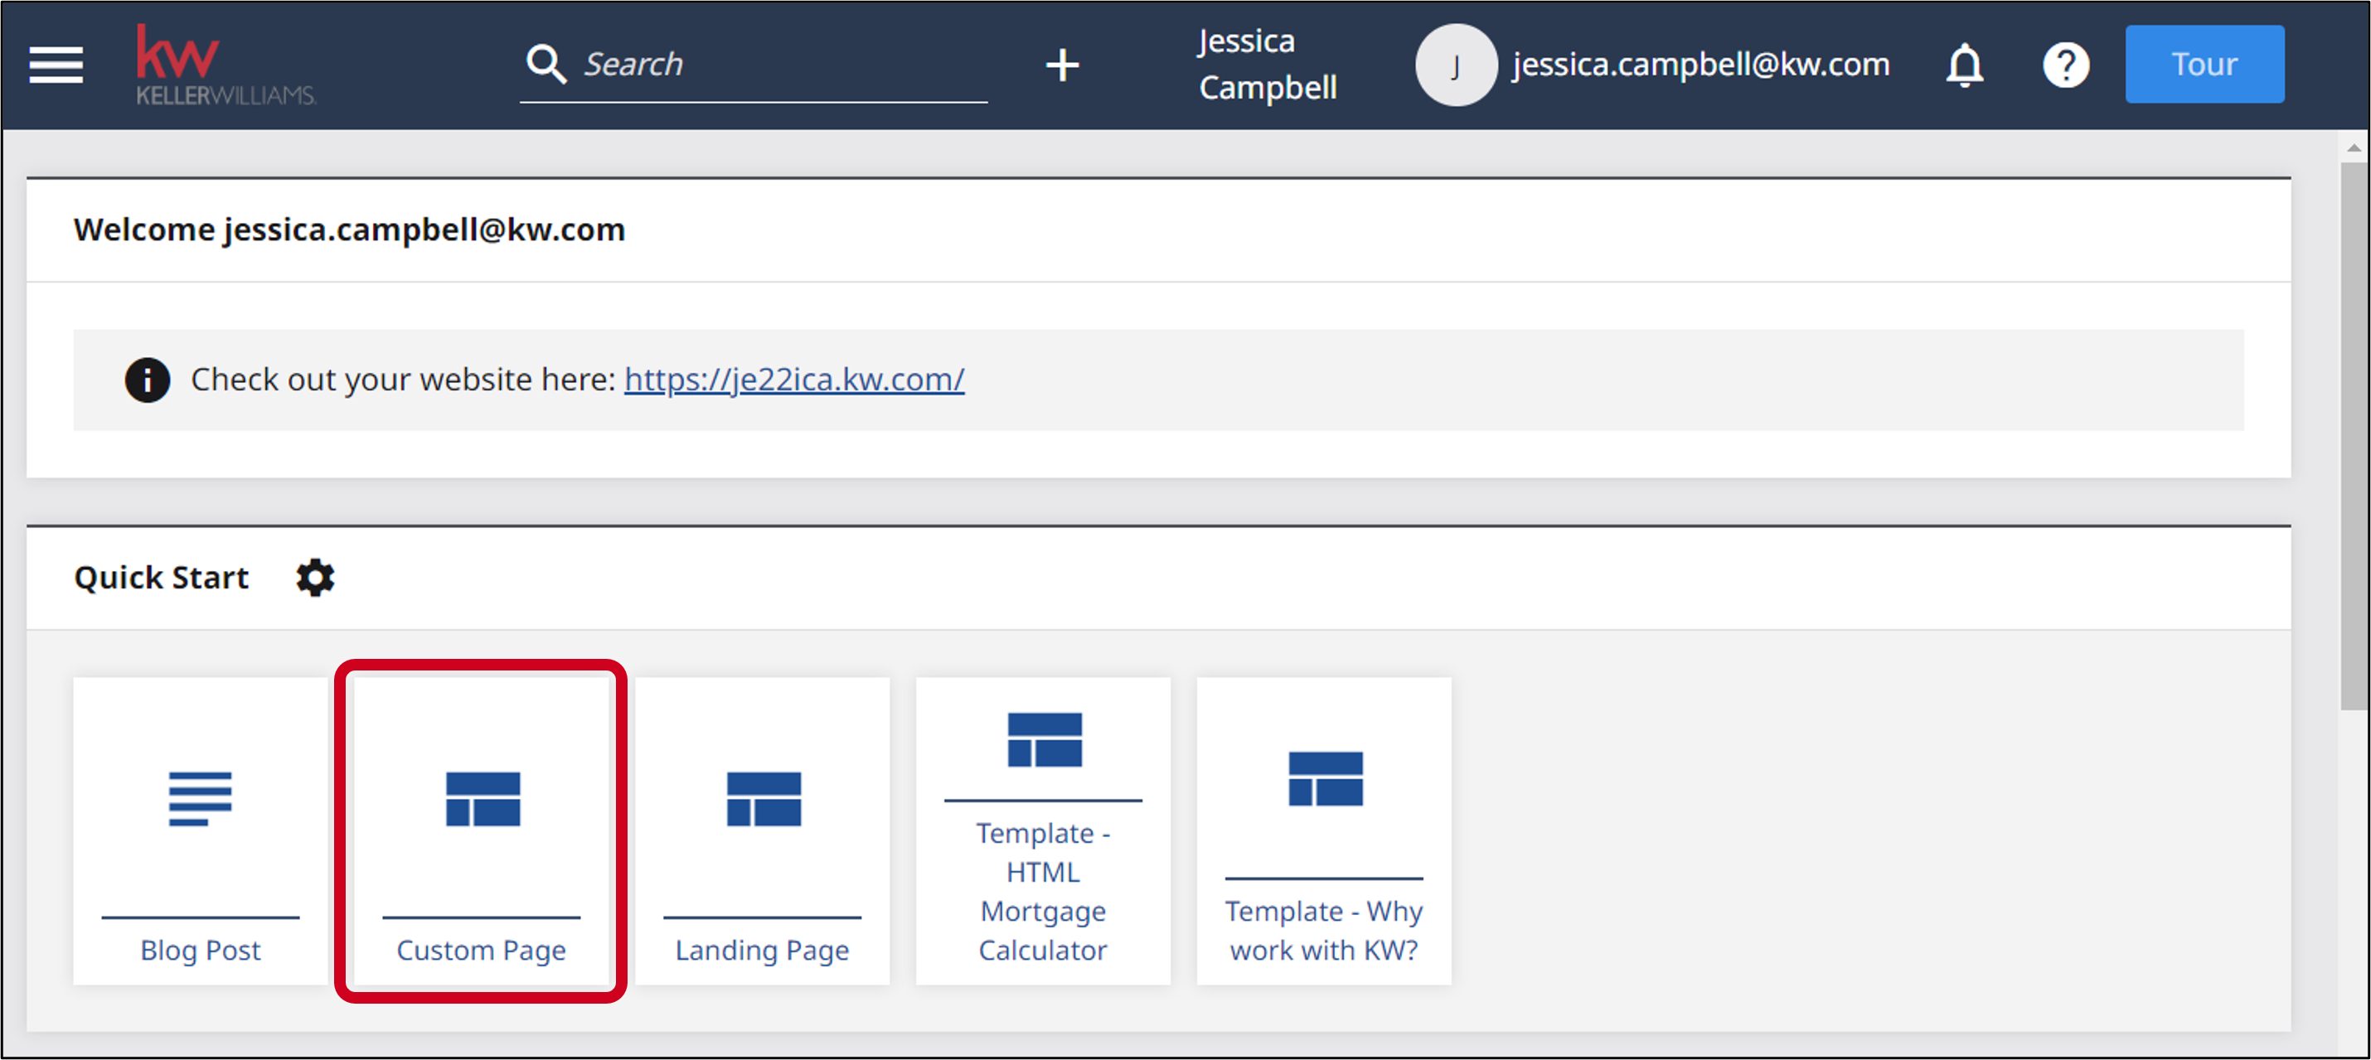Image resolution: width=2371 pixels, height=1060 pixels.
Task: Create a new Blog Post
Action: 201,831
